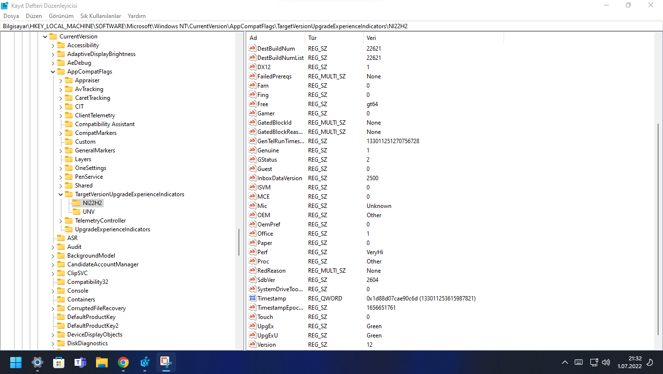This screenshot has width=663, height=374.
Task: Expand the BackgroundModel key
Action: (x=53, y=256)
